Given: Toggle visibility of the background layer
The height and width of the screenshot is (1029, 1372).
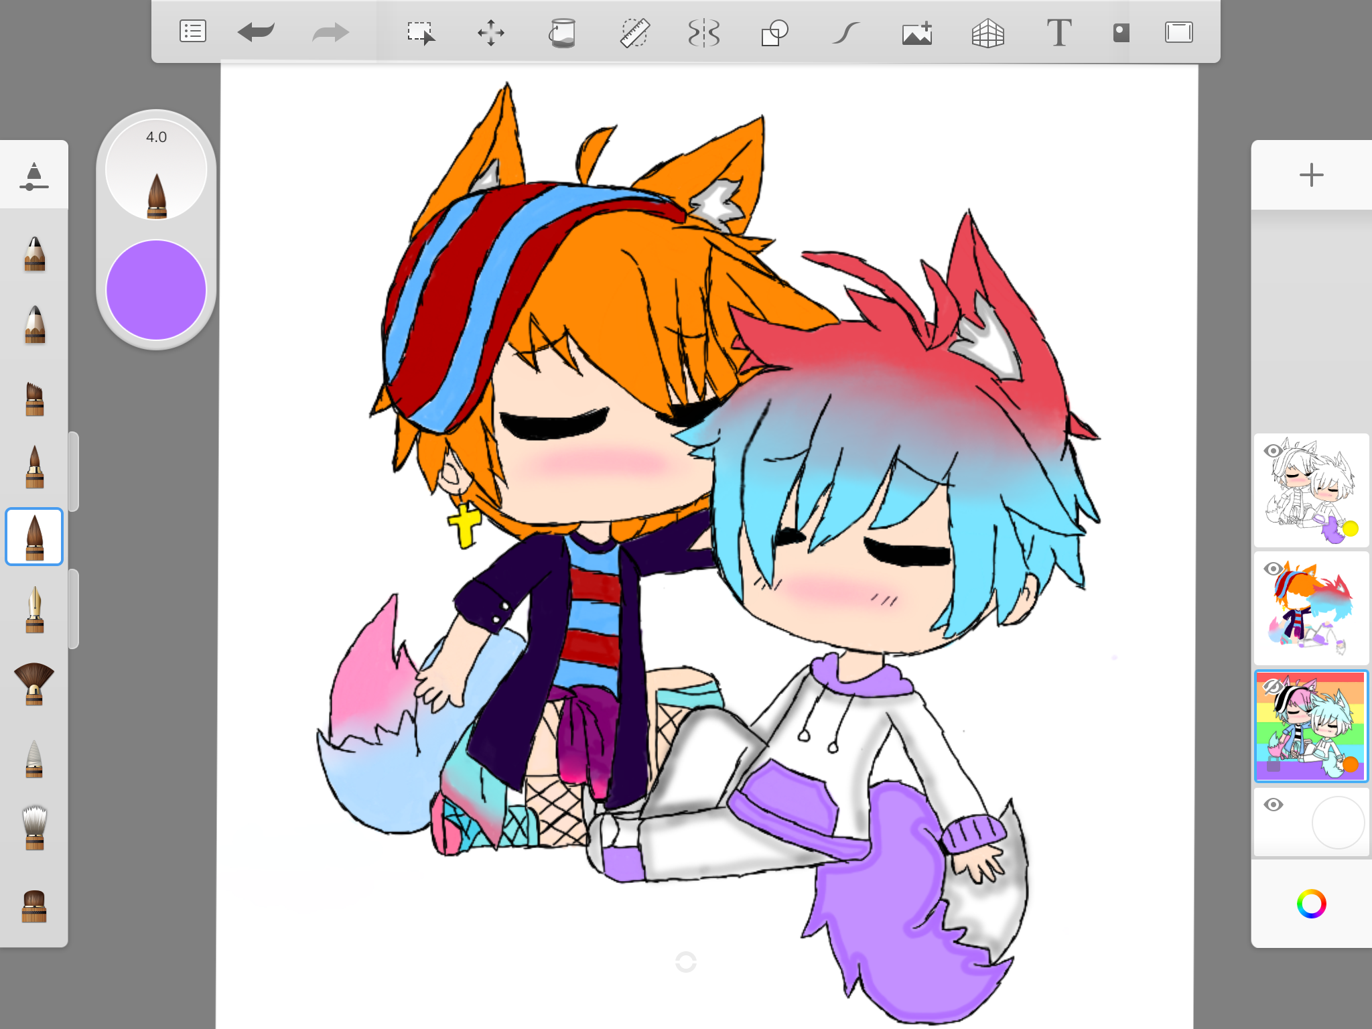Looking at the screenshot, I should (x=1273, y=805).
